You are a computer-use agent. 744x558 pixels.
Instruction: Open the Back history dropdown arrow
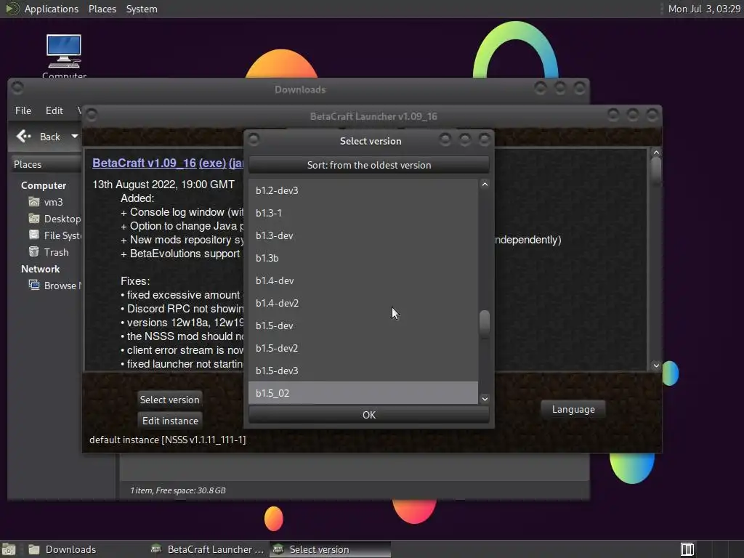click(75, 136)
